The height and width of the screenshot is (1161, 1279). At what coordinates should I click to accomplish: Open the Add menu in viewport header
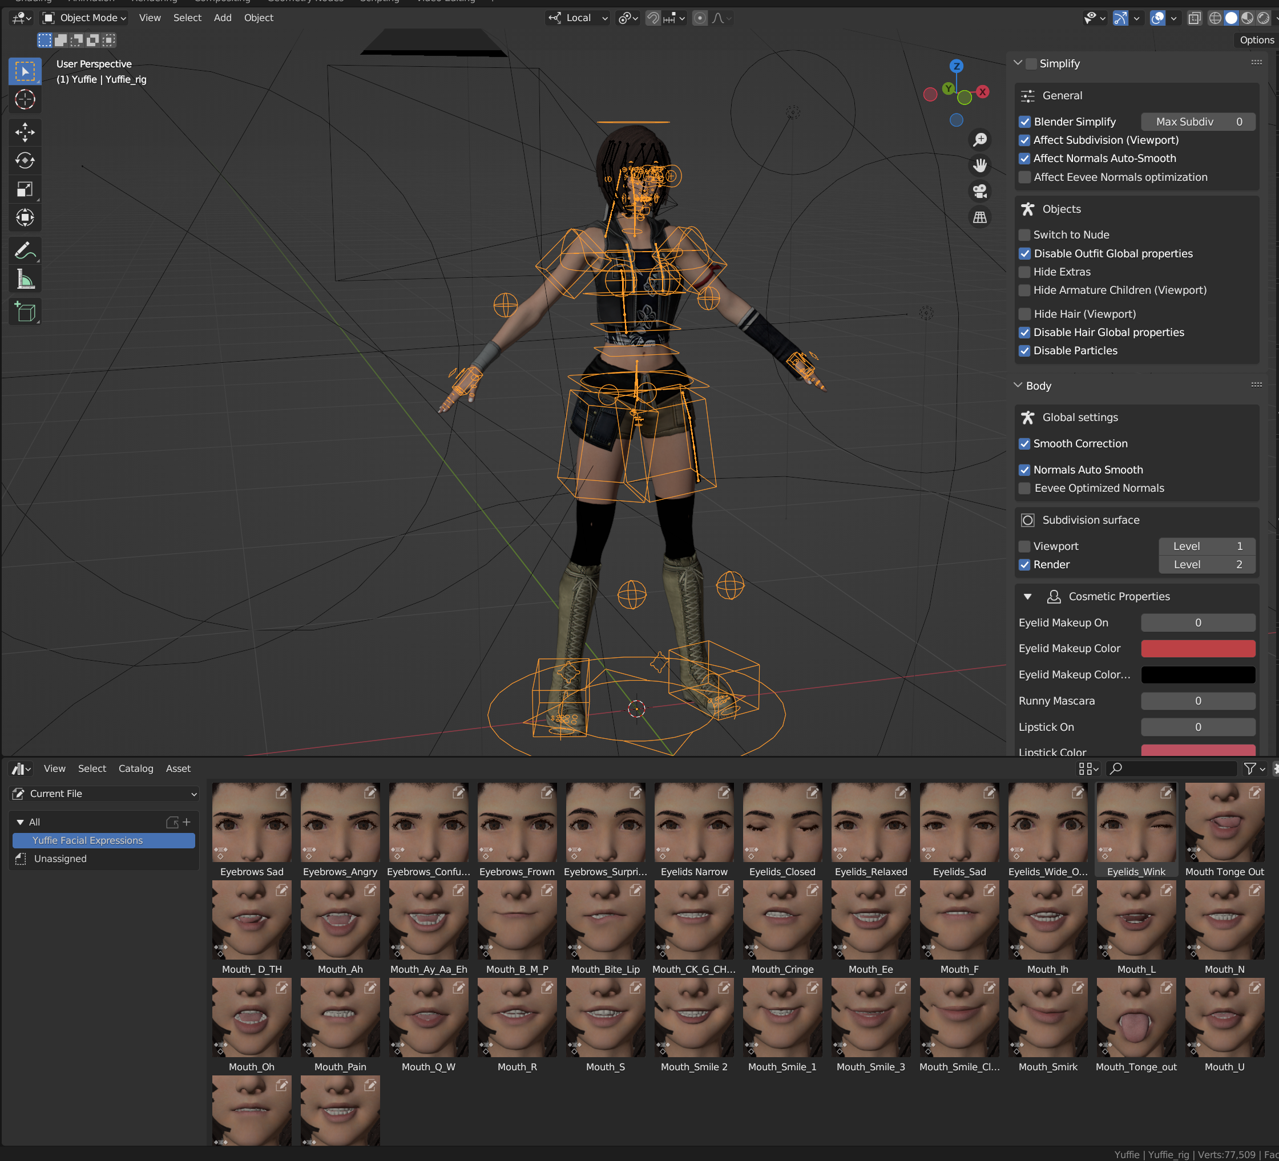pos(222,18)
